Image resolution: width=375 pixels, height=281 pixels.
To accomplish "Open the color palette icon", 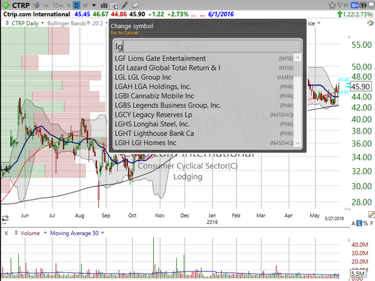I will (370, 23).
